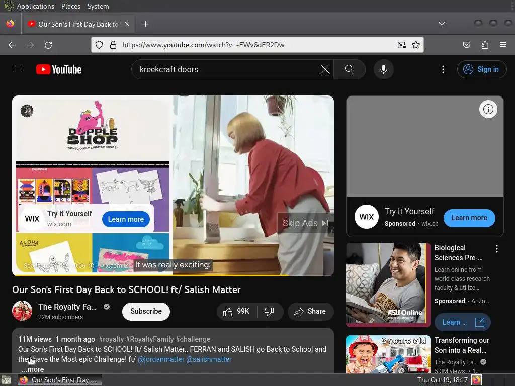
Task: Start voice search with microphone icon
Action: tap(383, 69)
